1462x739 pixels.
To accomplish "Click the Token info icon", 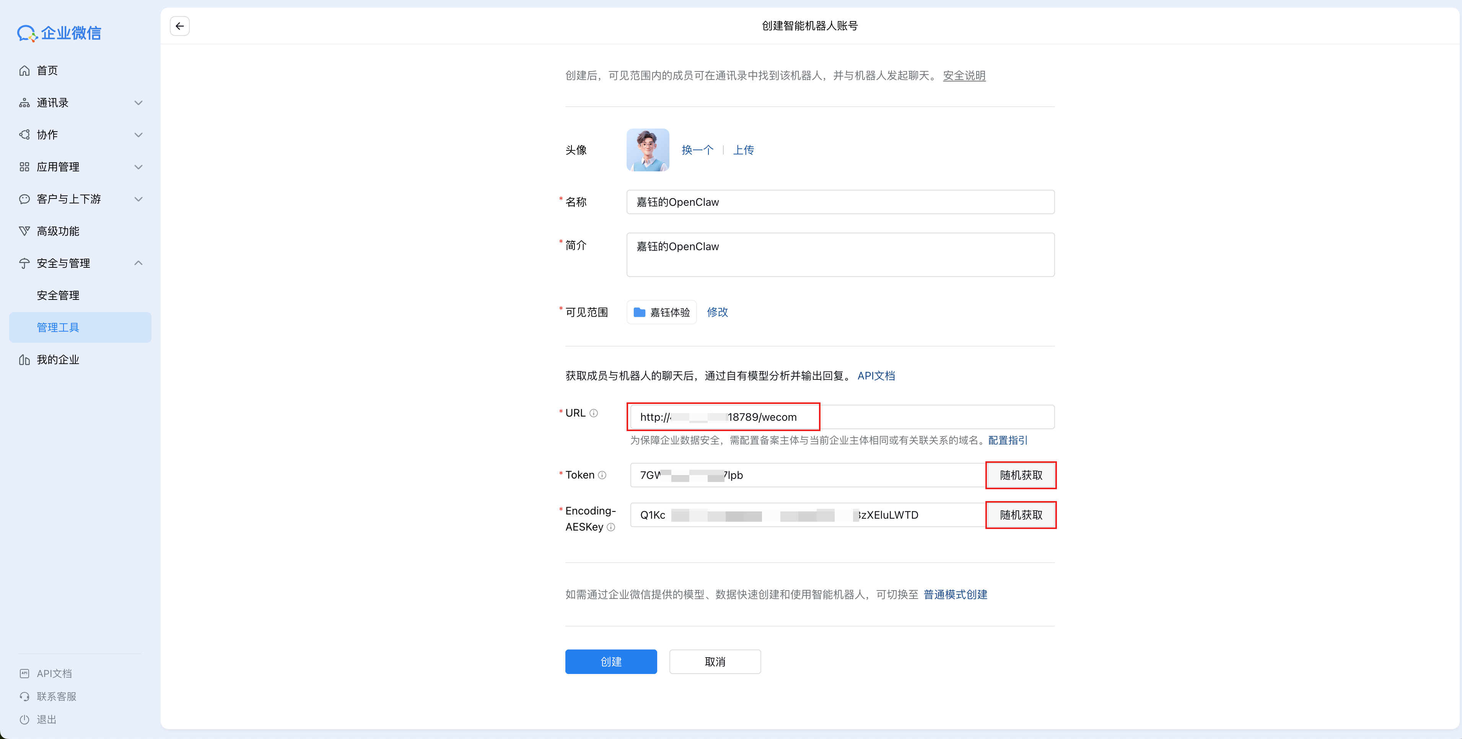I will pos(602,475).
